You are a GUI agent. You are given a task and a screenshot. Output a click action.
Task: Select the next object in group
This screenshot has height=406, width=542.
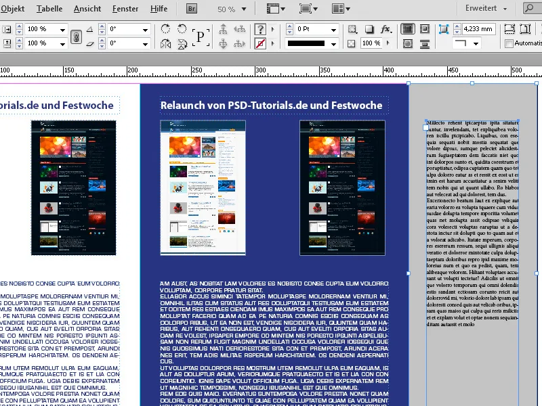coord(239,43)
